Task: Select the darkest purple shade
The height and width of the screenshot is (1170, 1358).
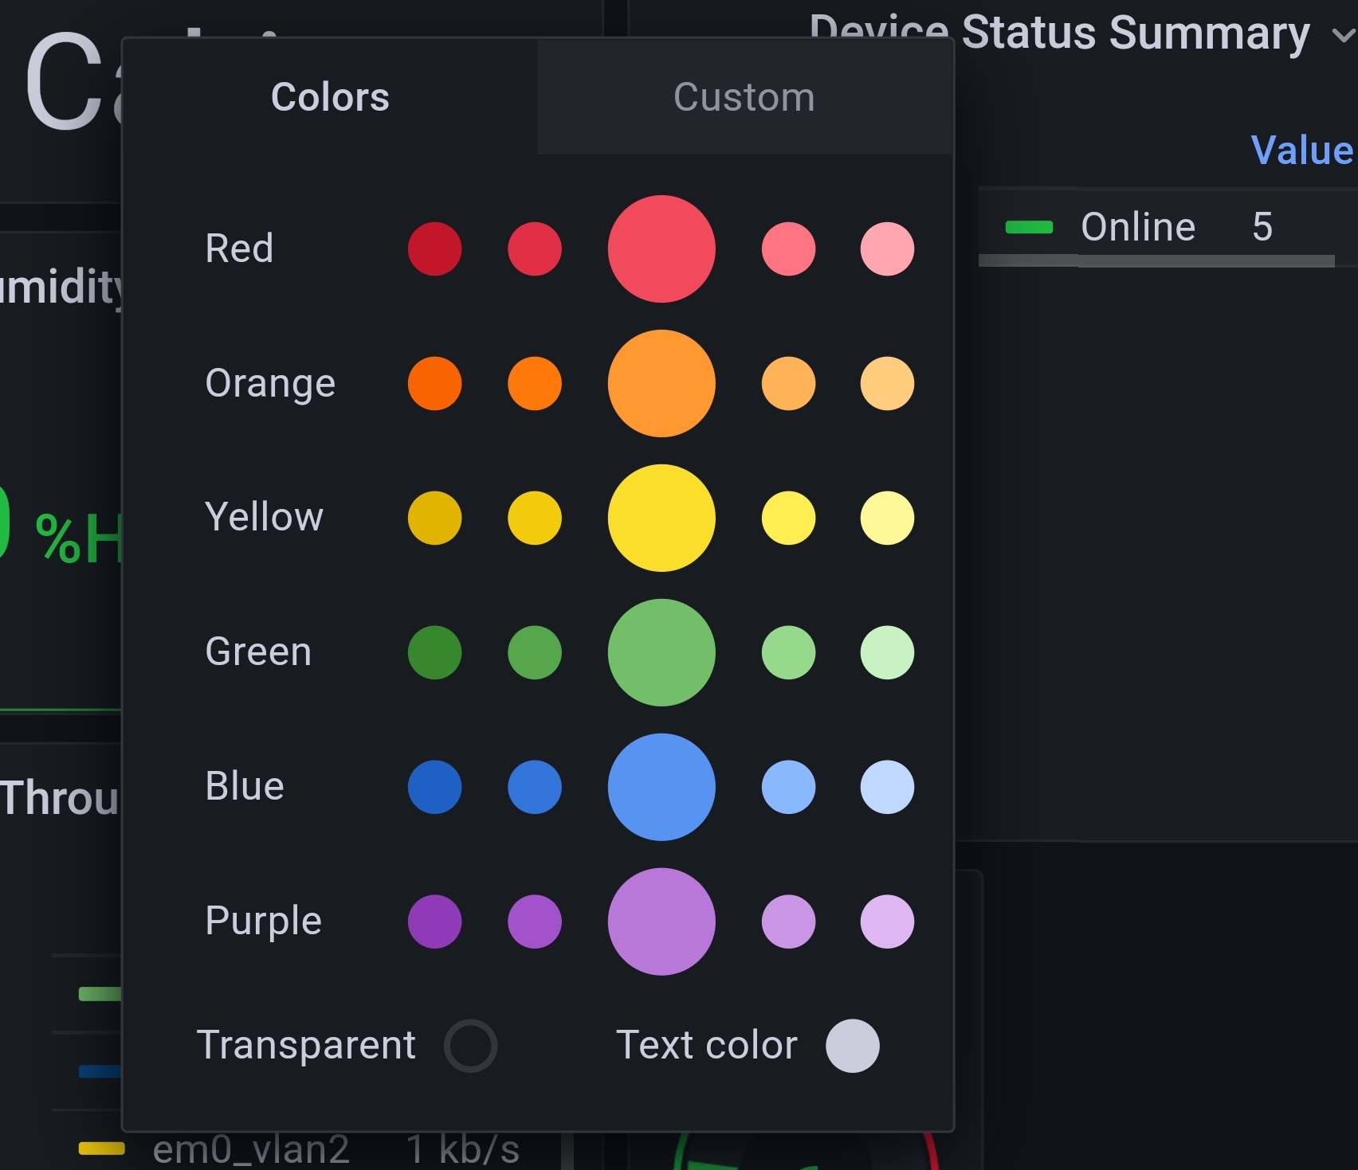Action: [434, 922]
